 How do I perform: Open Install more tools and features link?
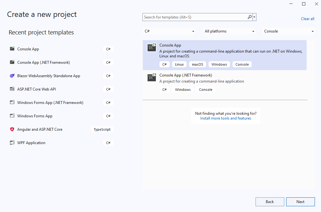point(225,118)
